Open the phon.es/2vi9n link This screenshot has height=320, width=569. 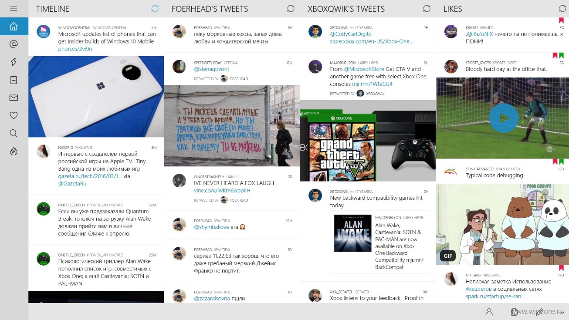[75, 49]
